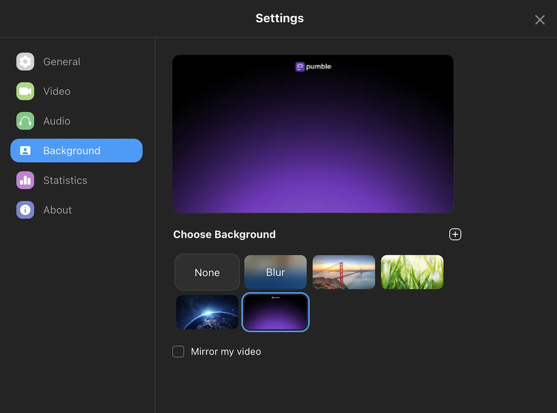Apply the Blur background effect

(x=275, y=272)
